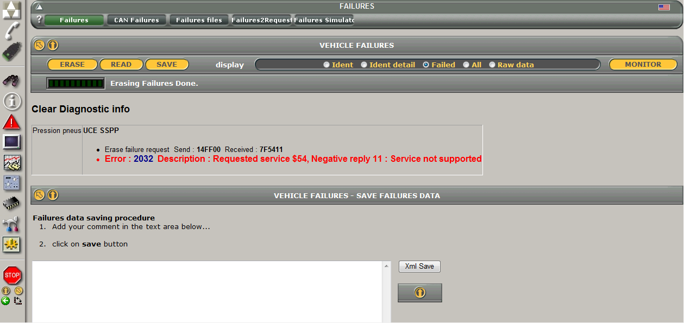This screenshot has width=684, height=323.
Task: Click into the comment text area
Action: (208, 292)
